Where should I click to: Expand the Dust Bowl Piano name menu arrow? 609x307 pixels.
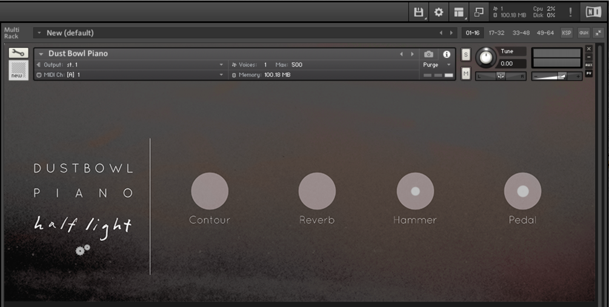[x=41, y=54]
